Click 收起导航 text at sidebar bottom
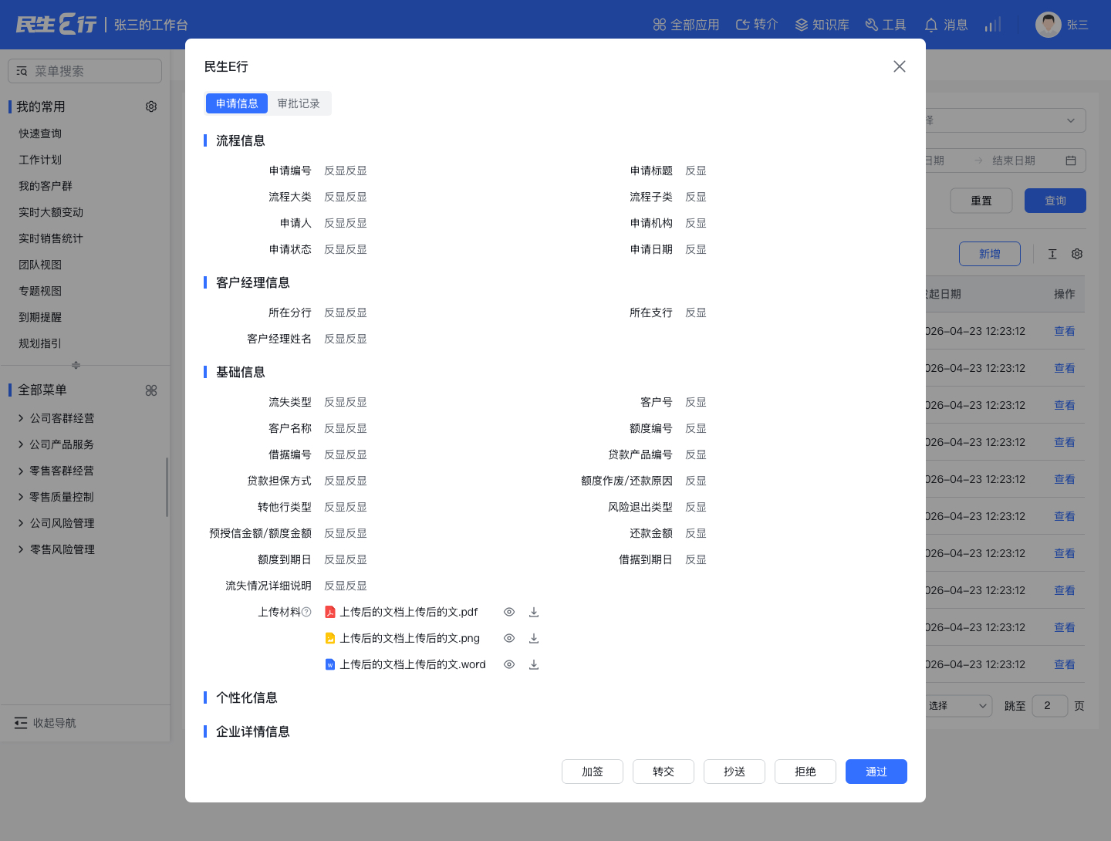The height and width of the screenshot is (841, 1111). [54, 723]
